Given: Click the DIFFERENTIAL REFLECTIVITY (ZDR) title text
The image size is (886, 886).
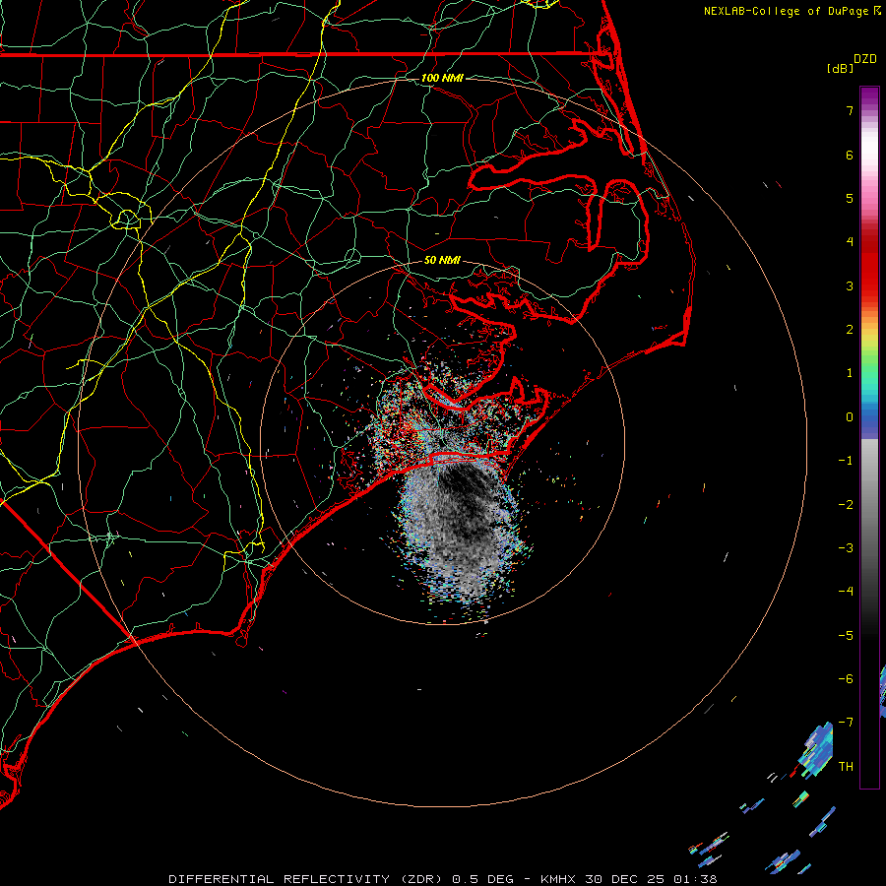Looking at the screenshot, I should click(x=307, y=879).
